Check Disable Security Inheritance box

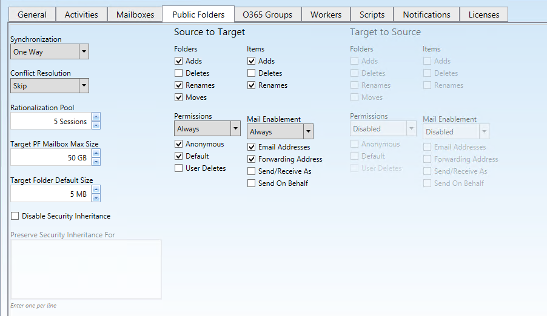(x=15, y=216)
